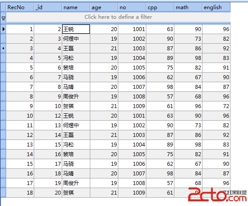Select the no cell 1005 in record 14
The height and width of the screenshot is (206, 248).
coord(132,154)
